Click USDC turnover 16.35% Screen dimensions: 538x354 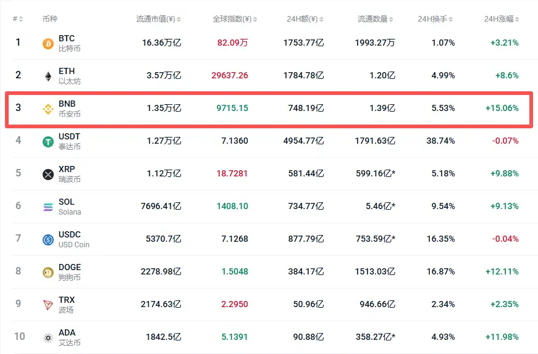[441, 239]
